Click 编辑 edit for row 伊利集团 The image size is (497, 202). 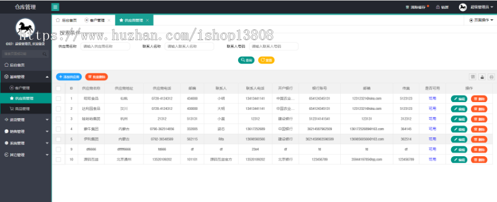(x=459, y=139)
